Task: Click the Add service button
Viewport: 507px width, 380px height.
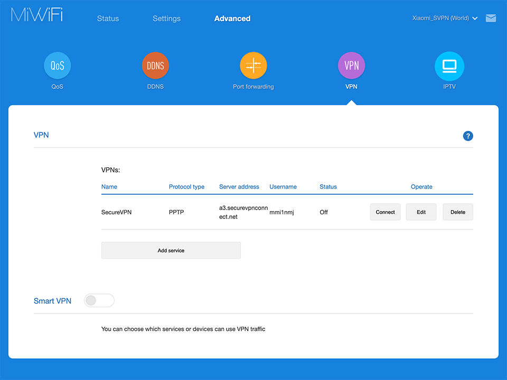Action: (171, 251)
